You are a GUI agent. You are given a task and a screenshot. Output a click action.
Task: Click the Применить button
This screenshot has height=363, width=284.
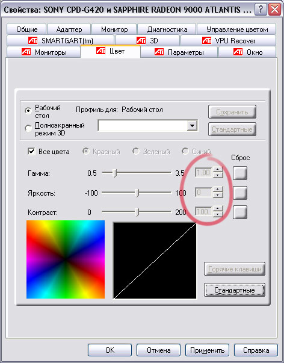pos(207,350)
